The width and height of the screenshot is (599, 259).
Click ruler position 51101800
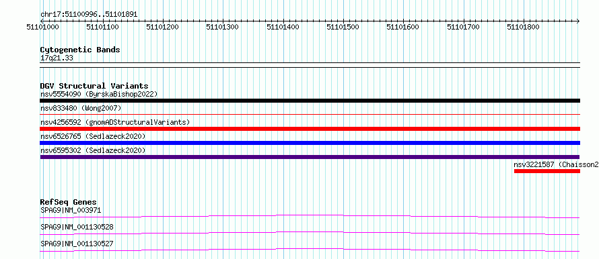coord(523,27)
